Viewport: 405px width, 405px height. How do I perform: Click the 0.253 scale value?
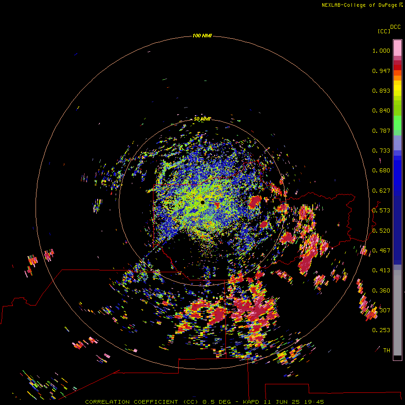click(x=381, y=330)
